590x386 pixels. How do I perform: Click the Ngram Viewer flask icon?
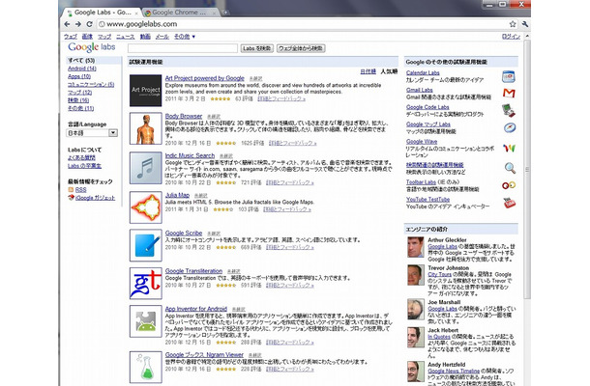[x=146, y=368]
